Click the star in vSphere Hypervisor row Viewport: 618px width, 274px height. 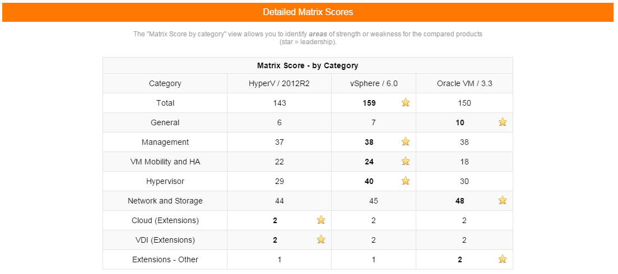(x=406, y=181)
